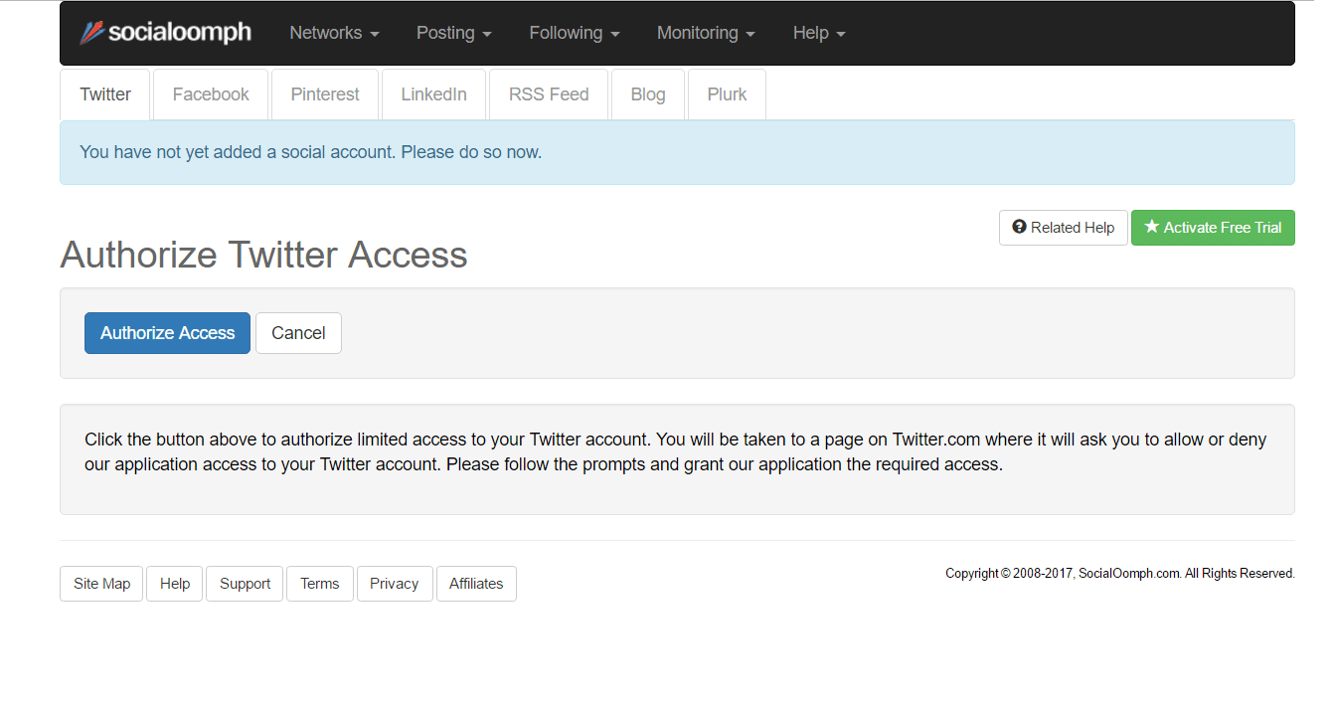The width and height of the screenshot is (1334, 711).
Task: Open the Posting dropdown menu
Action: [x=454, y=33]
